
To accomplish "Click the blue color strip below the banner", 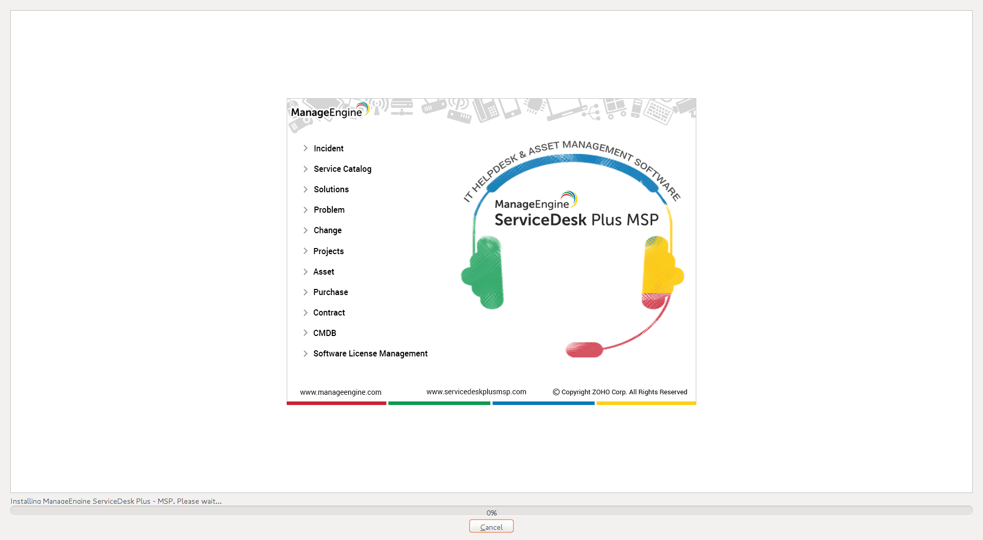I will [543, 403].
